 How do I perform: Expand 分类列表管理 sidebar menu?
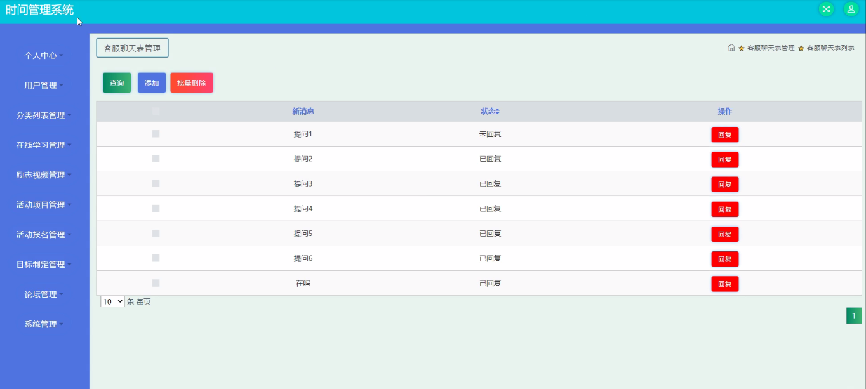click(44, 115)
